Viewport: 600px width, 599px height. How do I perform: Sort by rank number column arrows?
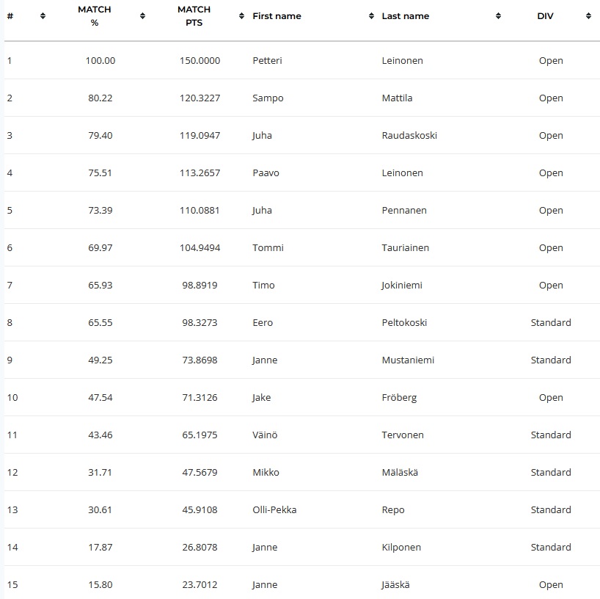43,15
